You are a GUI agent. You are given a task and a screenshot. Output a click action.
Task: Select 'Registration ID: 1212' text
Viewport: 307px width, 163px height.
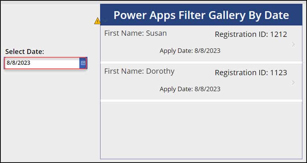point(251,34)
